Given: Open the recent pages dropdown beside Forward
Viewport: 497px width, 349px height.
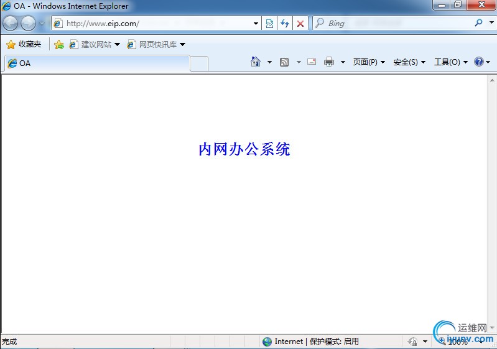Looking at the screenshot, I should point(42,24).
